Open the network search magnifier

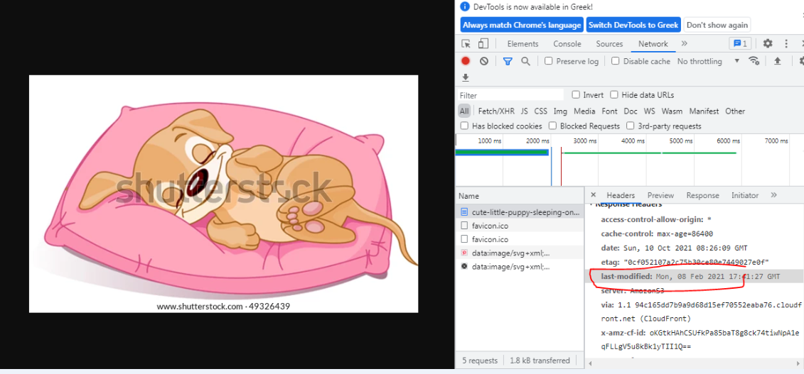click(x=525, y=61)
